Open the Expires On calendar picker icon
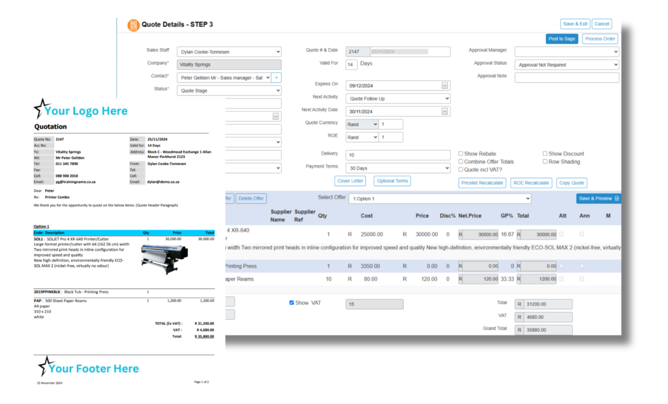The width and height of the screenshot is (668, 404). point(444,85)
